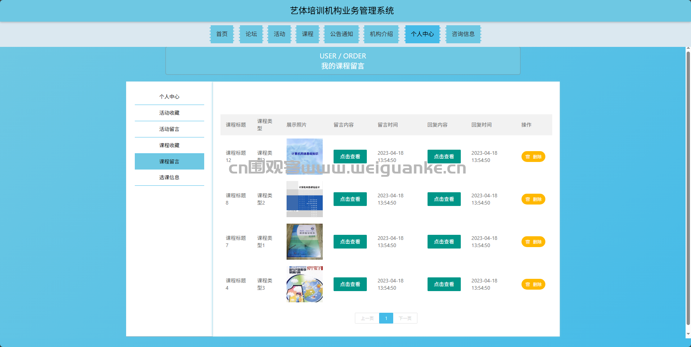Click the scrollbar down arrow
The height and width of the screenshot is (347, 691).
[688, 334]
